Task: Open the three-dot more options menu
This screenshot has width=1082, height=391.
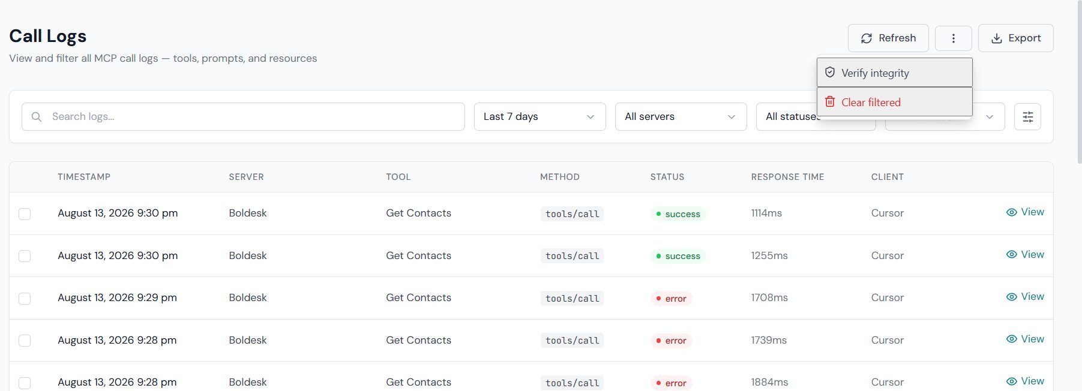Action: tap(953, 38)
